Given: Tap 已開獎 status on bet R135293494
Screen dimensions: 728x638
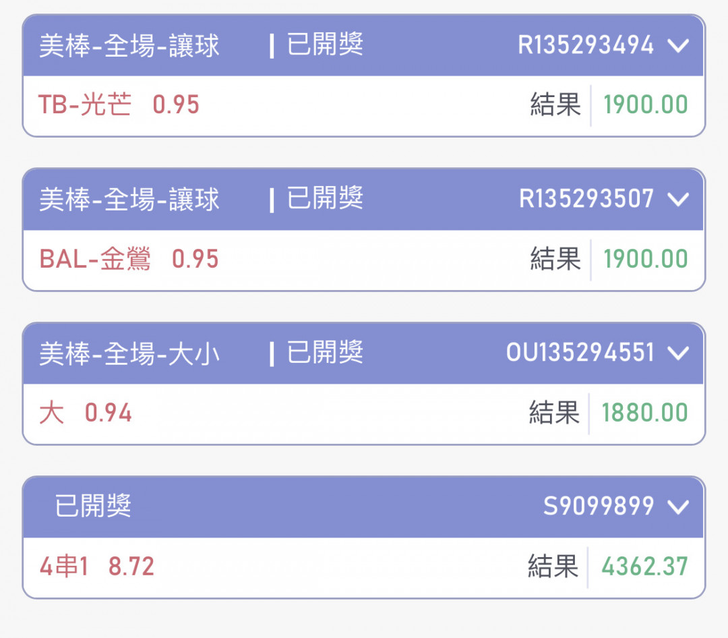Looking at the screenshot, I should tap(325, 46).
